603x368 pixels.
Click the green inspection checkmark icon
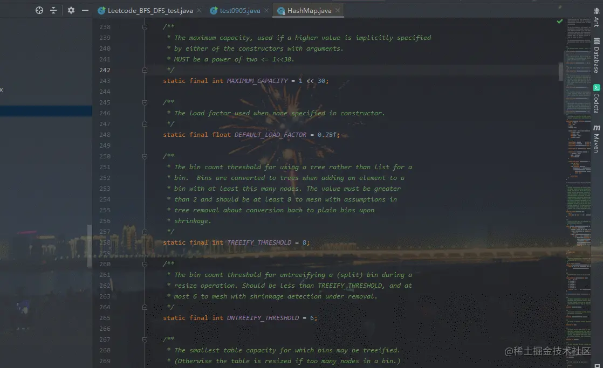[559, 22]
